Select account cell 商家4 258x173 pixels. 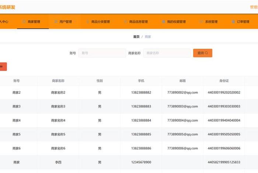pyautogui.click(x=17, y=120)
